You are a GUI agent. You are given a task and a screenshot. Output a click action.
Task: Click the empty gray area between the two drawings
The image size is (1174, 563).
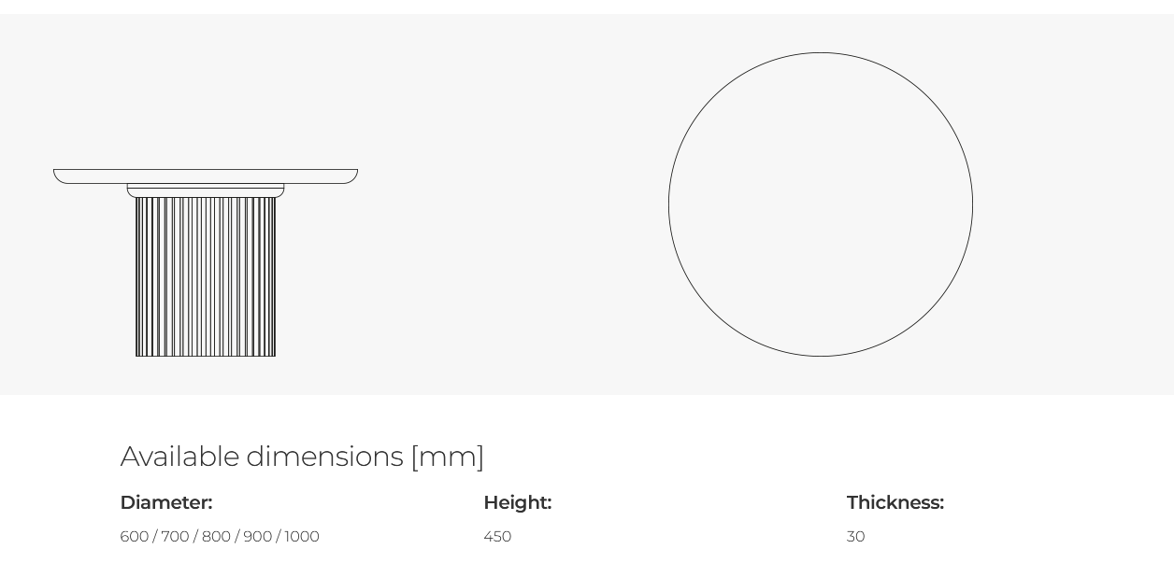(x=514, y=204)
